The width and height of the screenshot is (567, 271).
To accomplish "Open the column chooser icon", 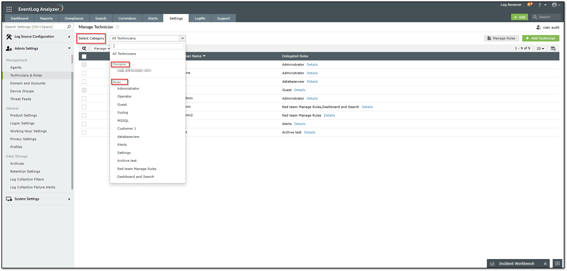I will [553, 48].
